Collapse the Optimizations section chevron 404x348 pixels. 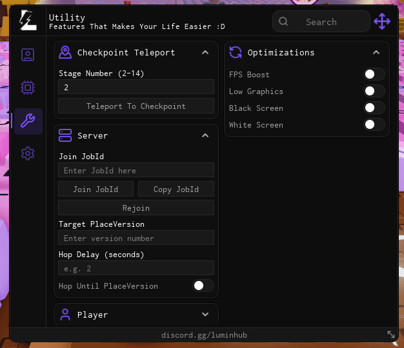coord(376,52)
